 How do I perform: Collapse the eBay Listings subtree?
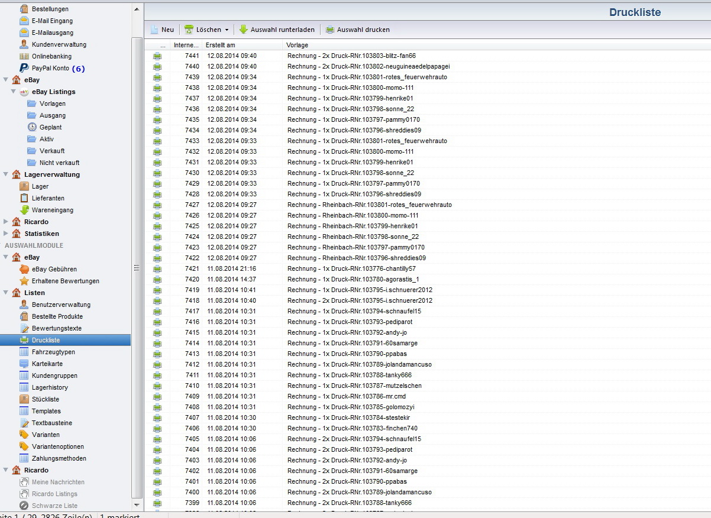(x=14, y=92)
